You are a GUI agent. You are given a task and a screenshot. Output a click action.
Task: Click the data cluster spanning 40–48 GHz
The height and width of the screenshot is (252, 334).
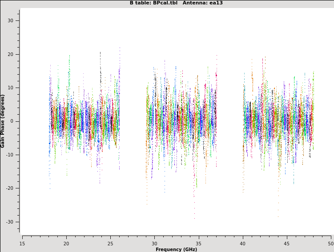point(278,121)
